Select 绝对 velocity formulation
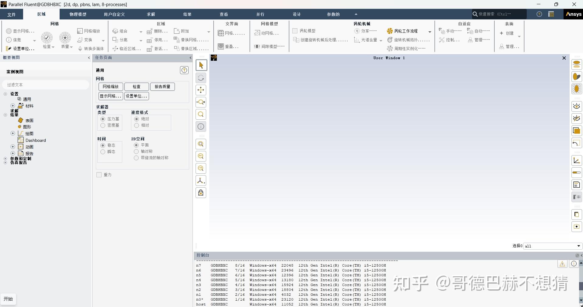The image size is (583, 307). click(137, 119)
